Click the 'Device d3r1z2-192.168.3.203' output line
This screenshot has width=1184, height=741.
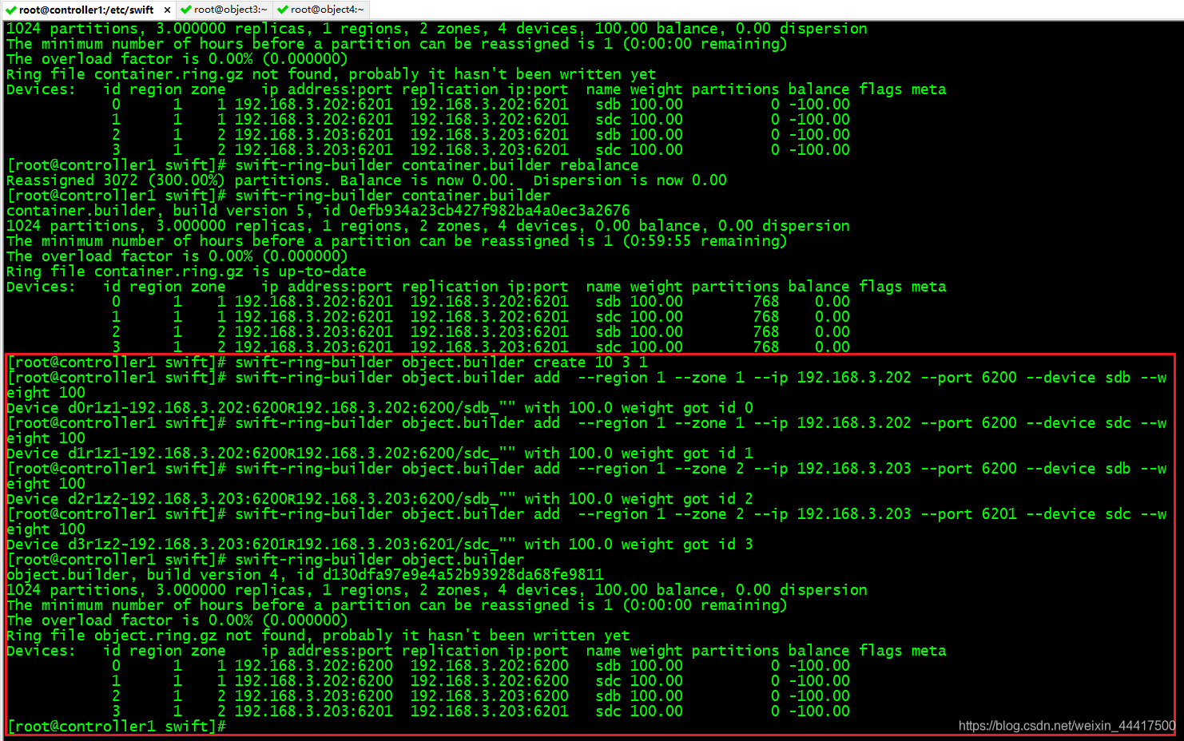379,545
